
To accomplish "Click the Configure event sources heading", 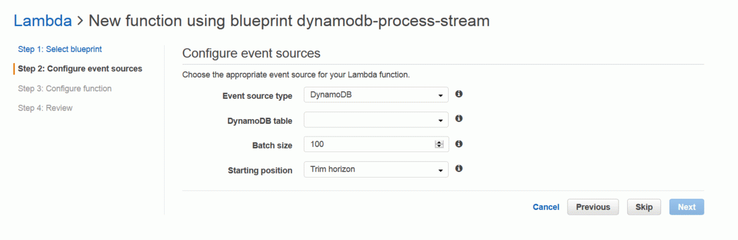I will pyautogui.click(x=251, y=53).
